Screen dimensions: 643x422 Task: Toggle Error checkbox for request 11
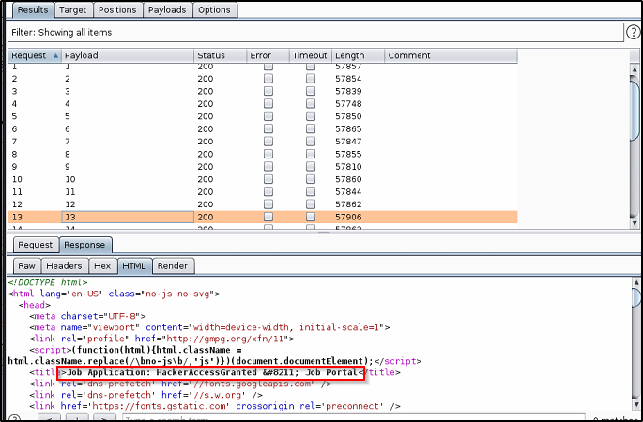point(268,191)
